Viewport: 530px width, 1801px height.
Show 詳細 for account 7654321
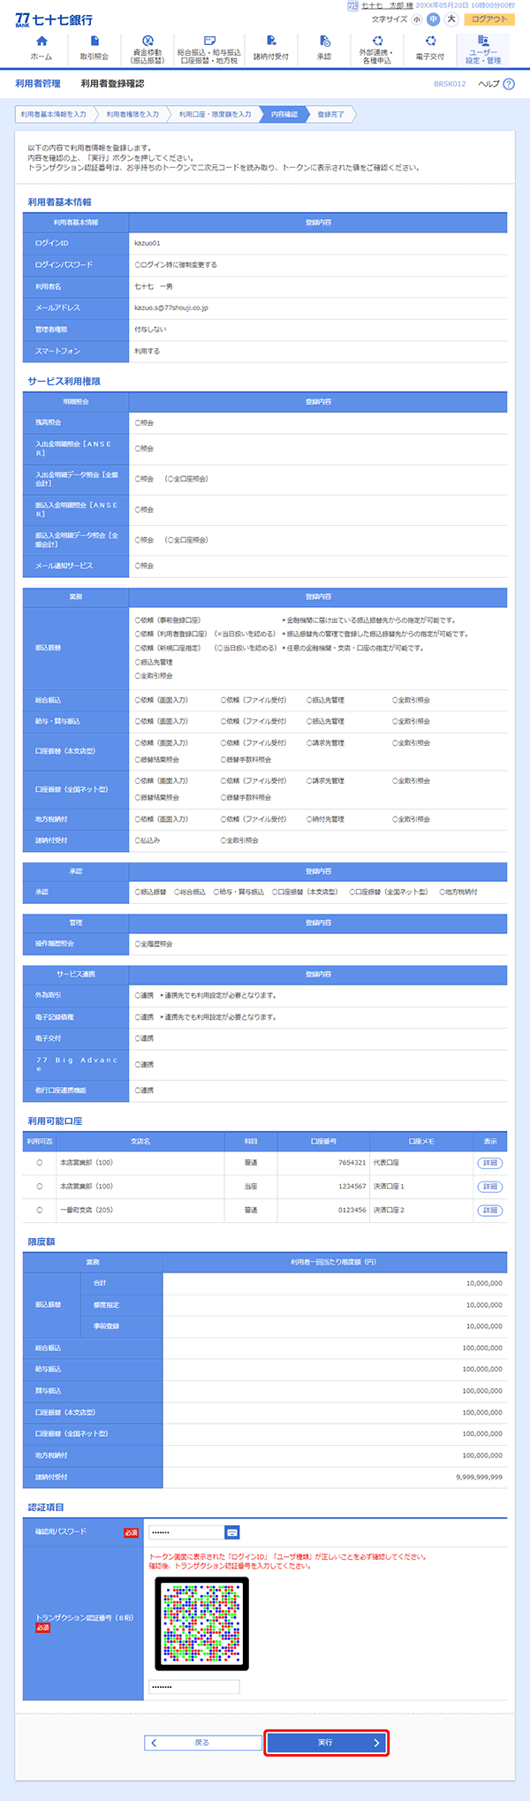click(x=489, y=1163)
